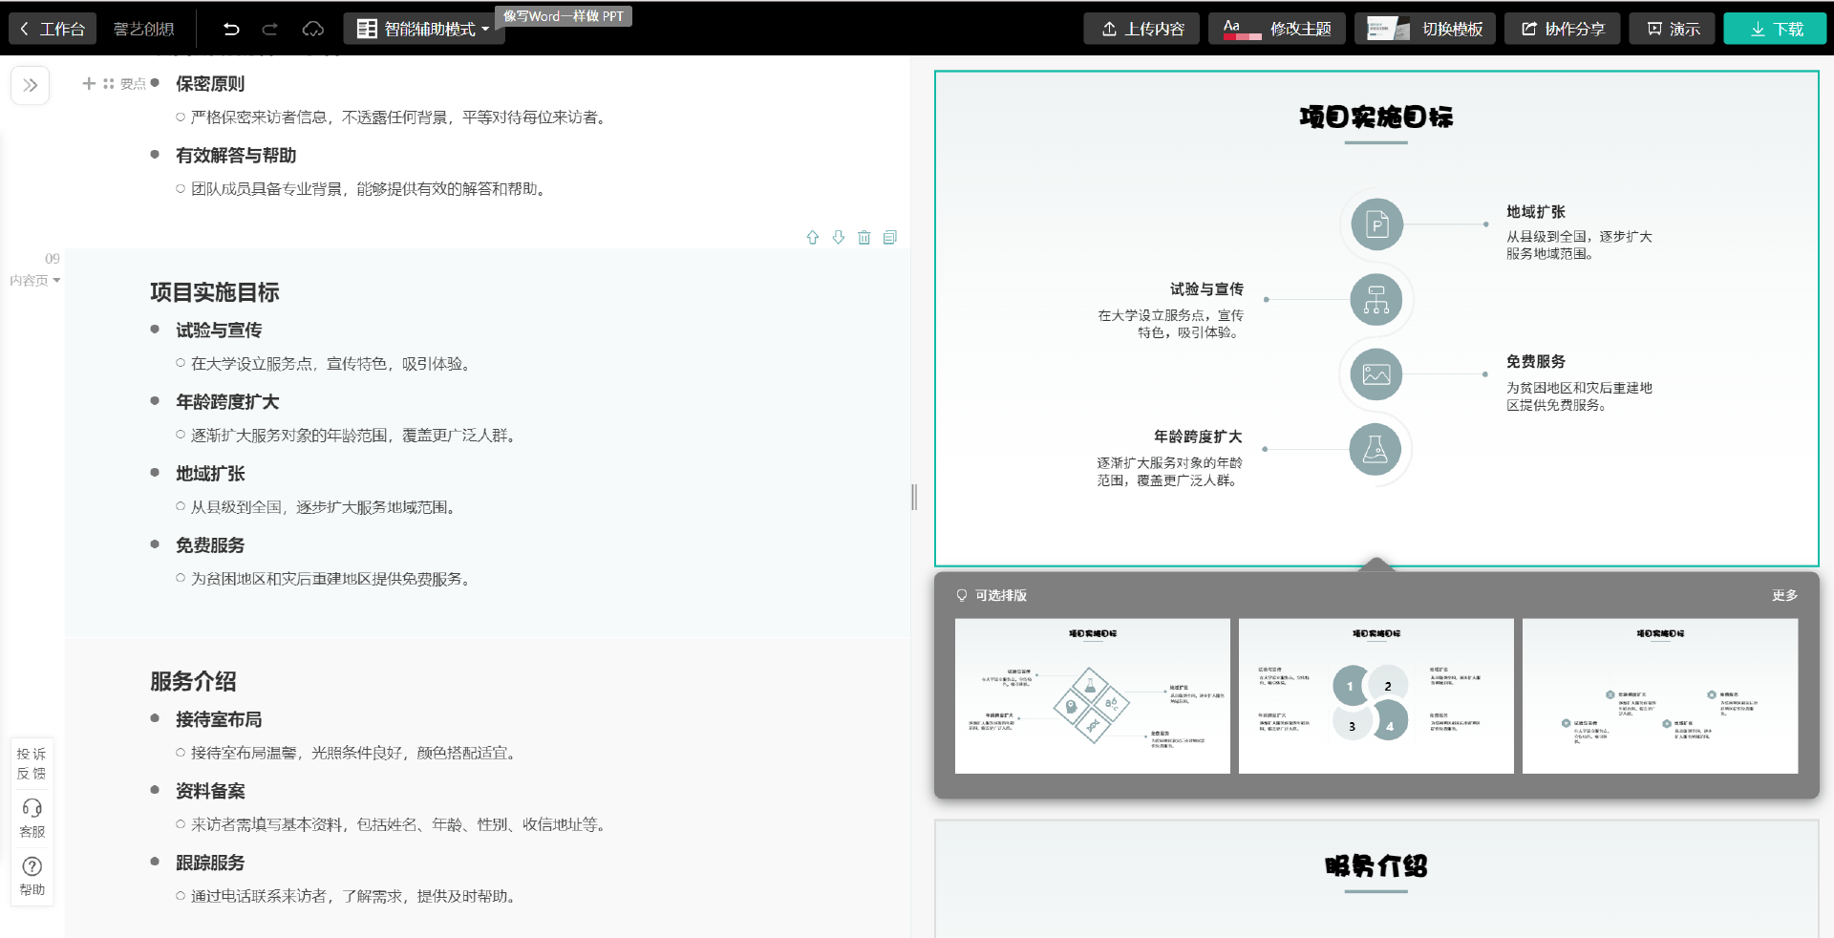Click the undo arrow in top toolbar
Screen dimensions: 1834x938
tap(231, 29)
